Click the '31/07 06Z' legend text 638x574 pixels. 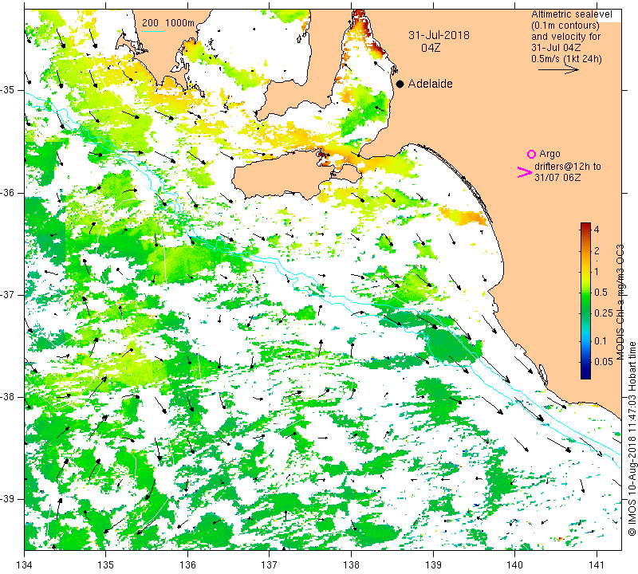(x=557, y=178)
